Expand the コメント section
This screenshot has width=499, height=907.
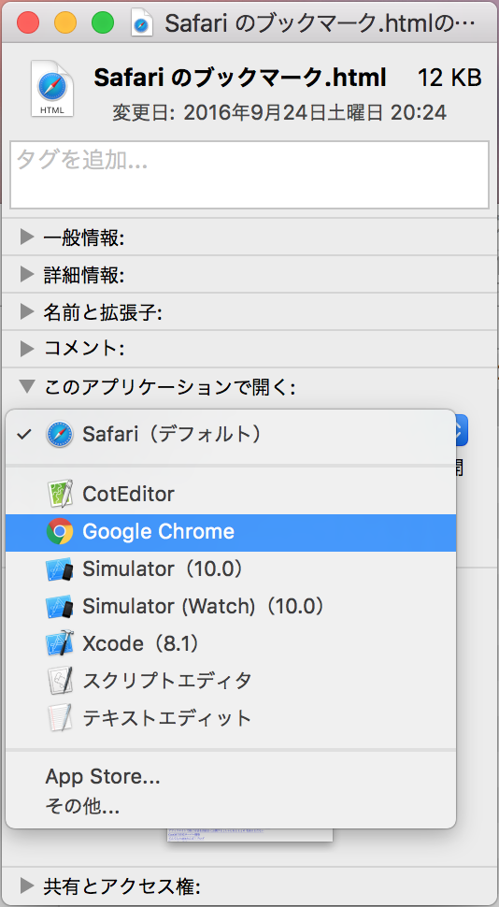pyautogui.click(x=26, y=349)
